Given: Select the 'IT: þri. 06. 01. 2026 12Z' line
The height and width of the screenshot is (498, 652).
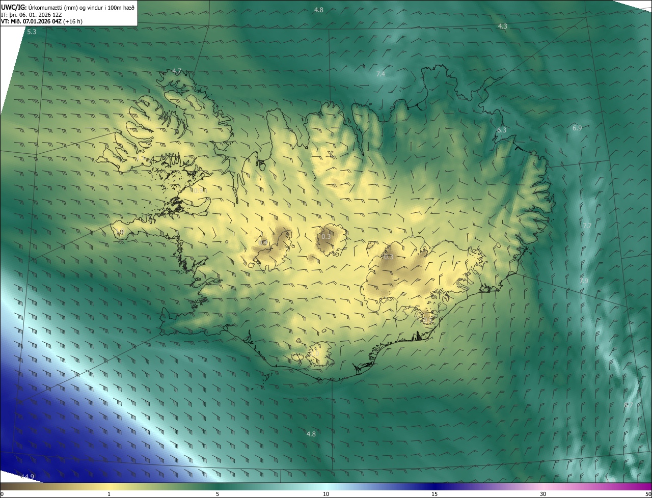Looking at the screenshot, I should tap(32, 15).
